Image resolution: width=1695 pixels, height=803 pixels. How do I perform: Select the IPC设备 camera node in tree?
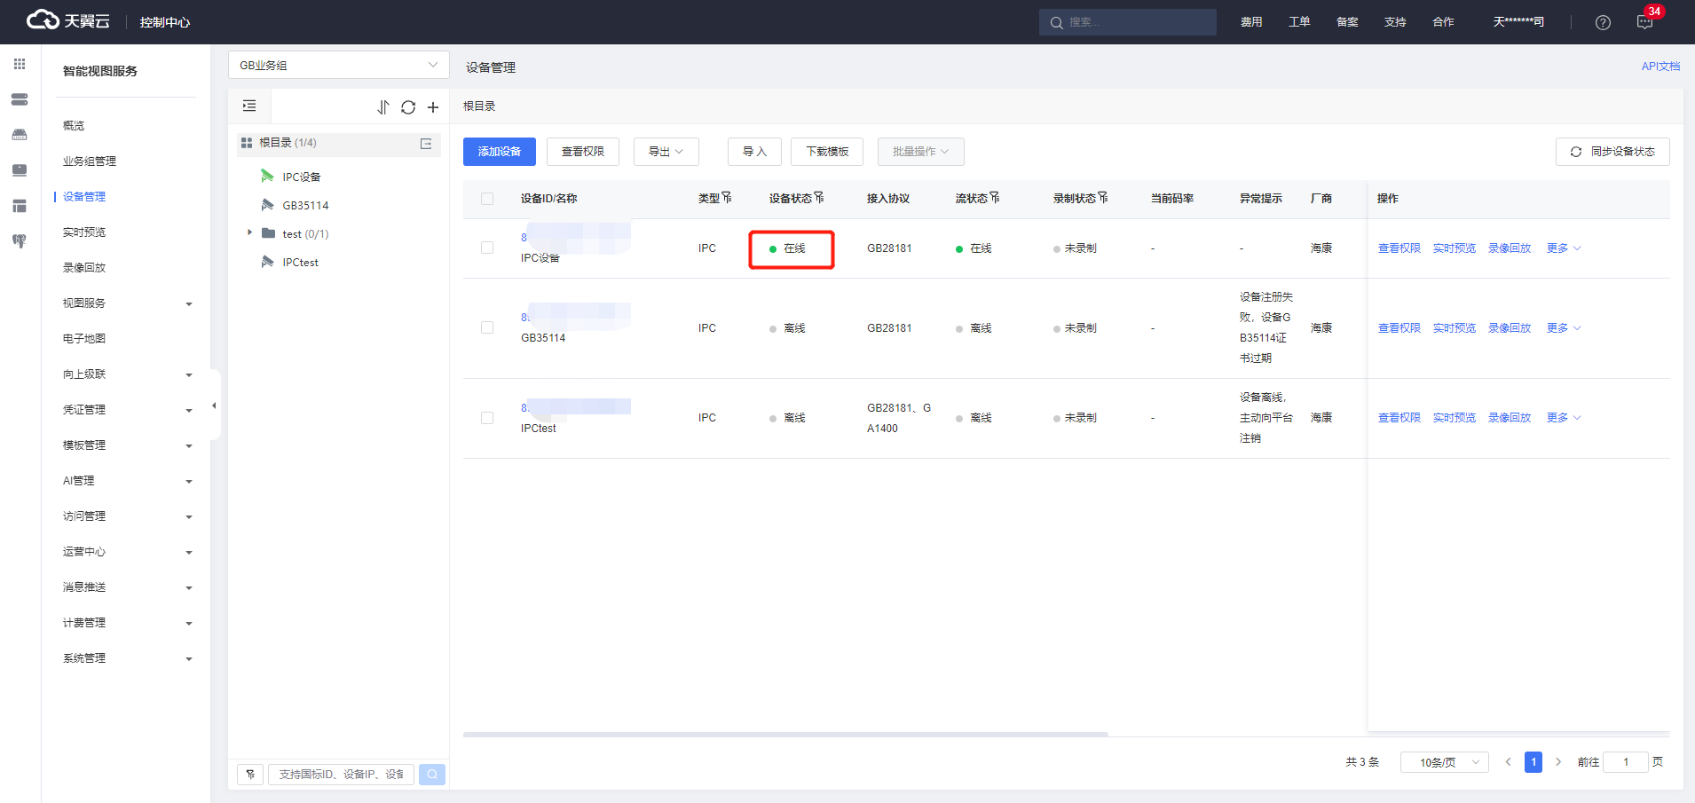pos(301,177)
